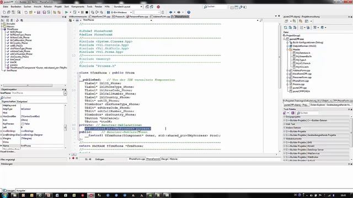Screen dimensions: 353x198
Task: Click the Struktur panel horizontal scrollbar
Action: pyautogui.click(x=28, y=86)
